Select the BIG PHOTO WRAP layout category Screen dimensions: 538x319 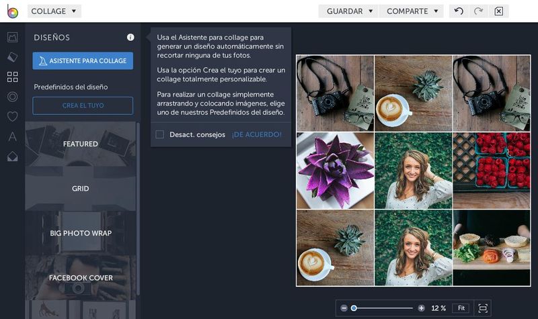click(81, 233)
